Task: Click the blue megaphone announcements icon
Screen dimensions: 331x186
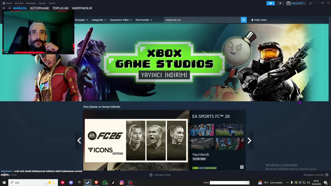Action: [270, 3]
